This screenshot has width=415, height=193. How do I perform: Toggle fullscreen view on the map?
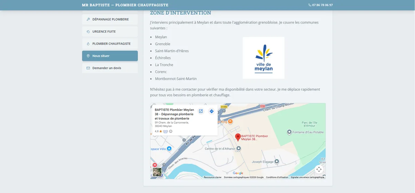point(319,169)
